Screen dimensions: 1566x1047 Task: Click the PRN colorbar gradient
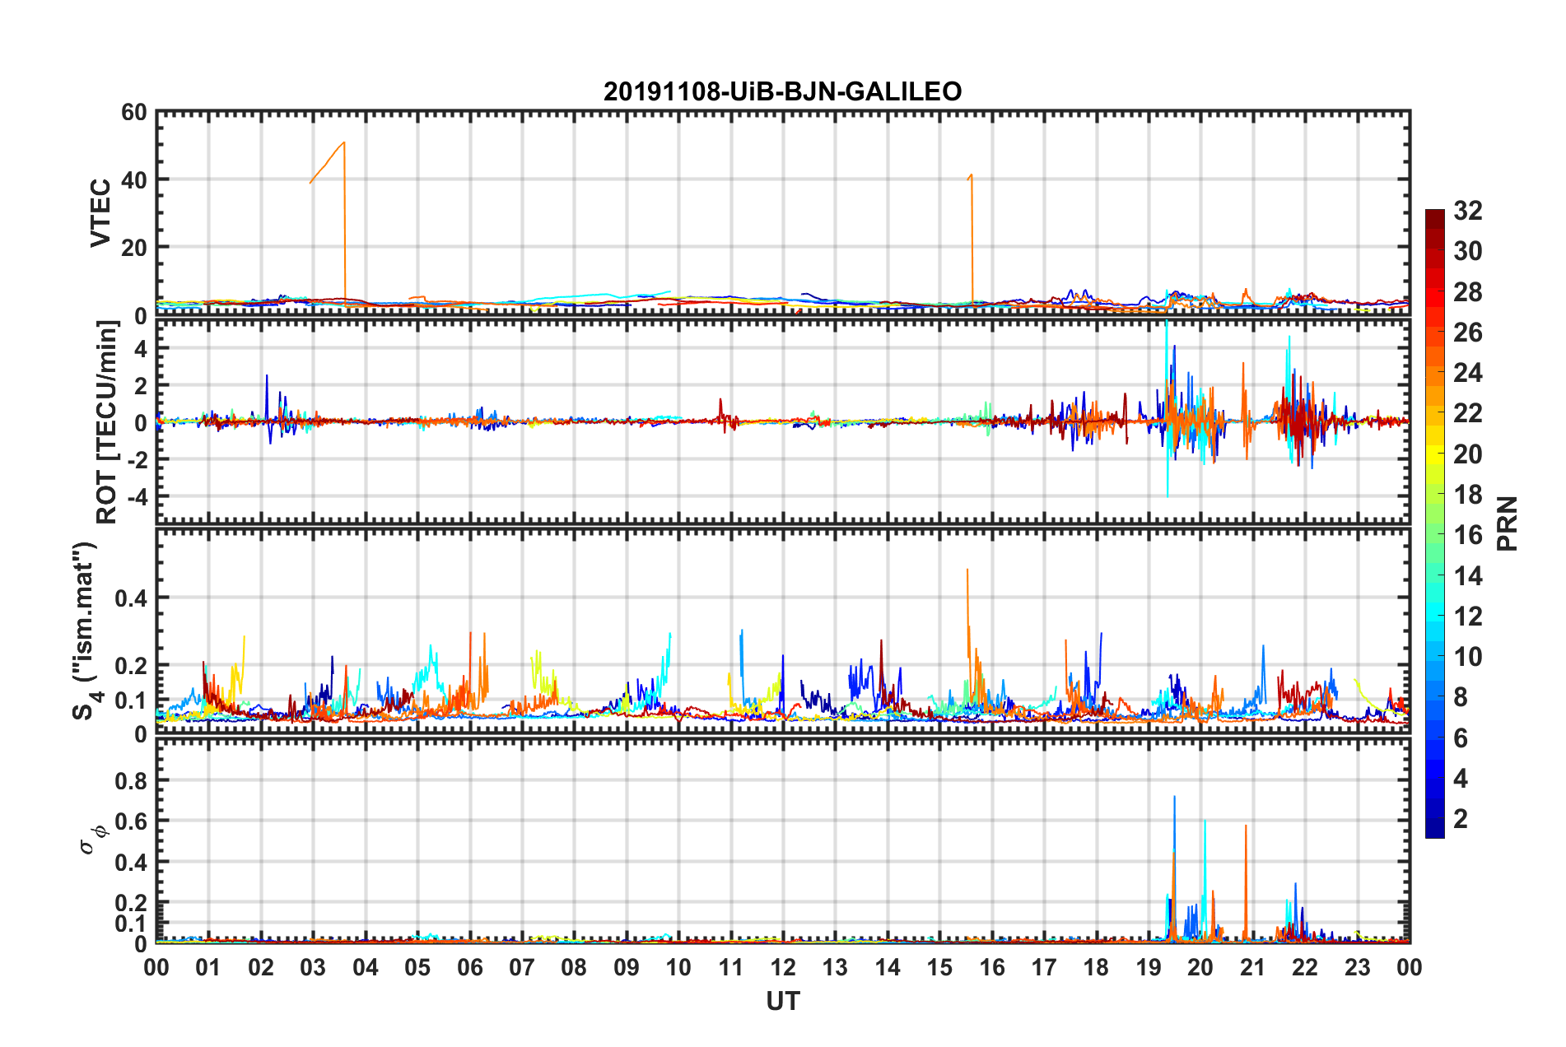pyautogui.click(x=1434, y=523)
